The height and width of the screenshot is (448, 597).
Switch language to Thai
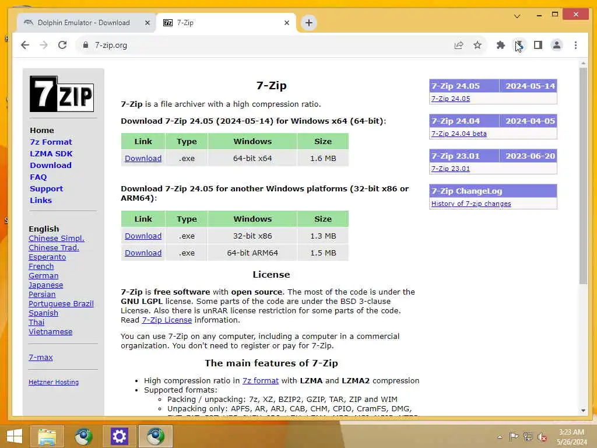(36, 322)
